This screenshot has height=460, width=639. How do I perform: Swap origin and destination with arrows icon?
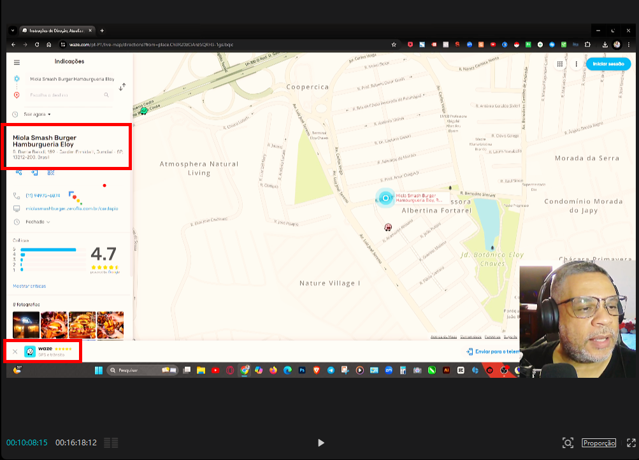click(122, 87)
